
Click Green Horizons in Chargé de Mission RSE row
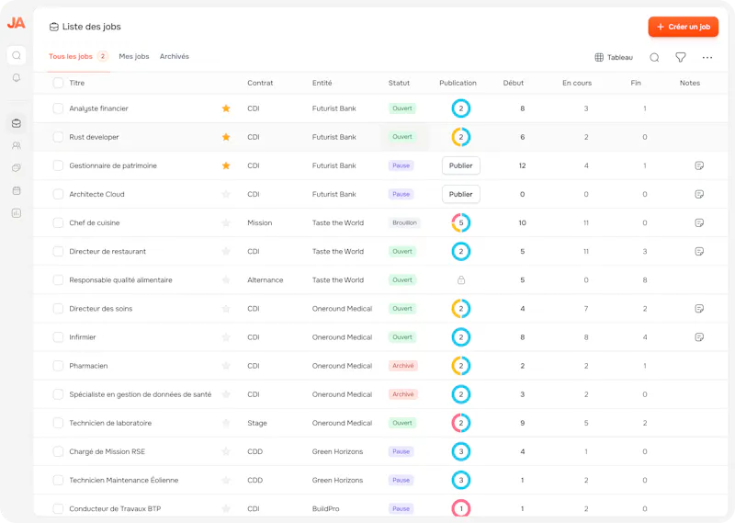[337, 451]
